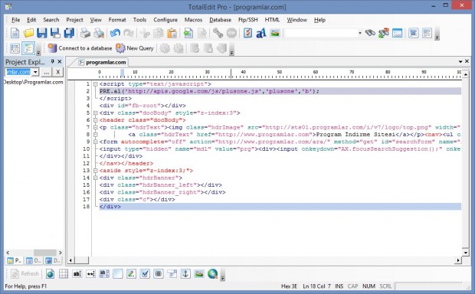Open the Project menu
The width and height of the screenshot is (475, 294).
click(x=74, y=20)
